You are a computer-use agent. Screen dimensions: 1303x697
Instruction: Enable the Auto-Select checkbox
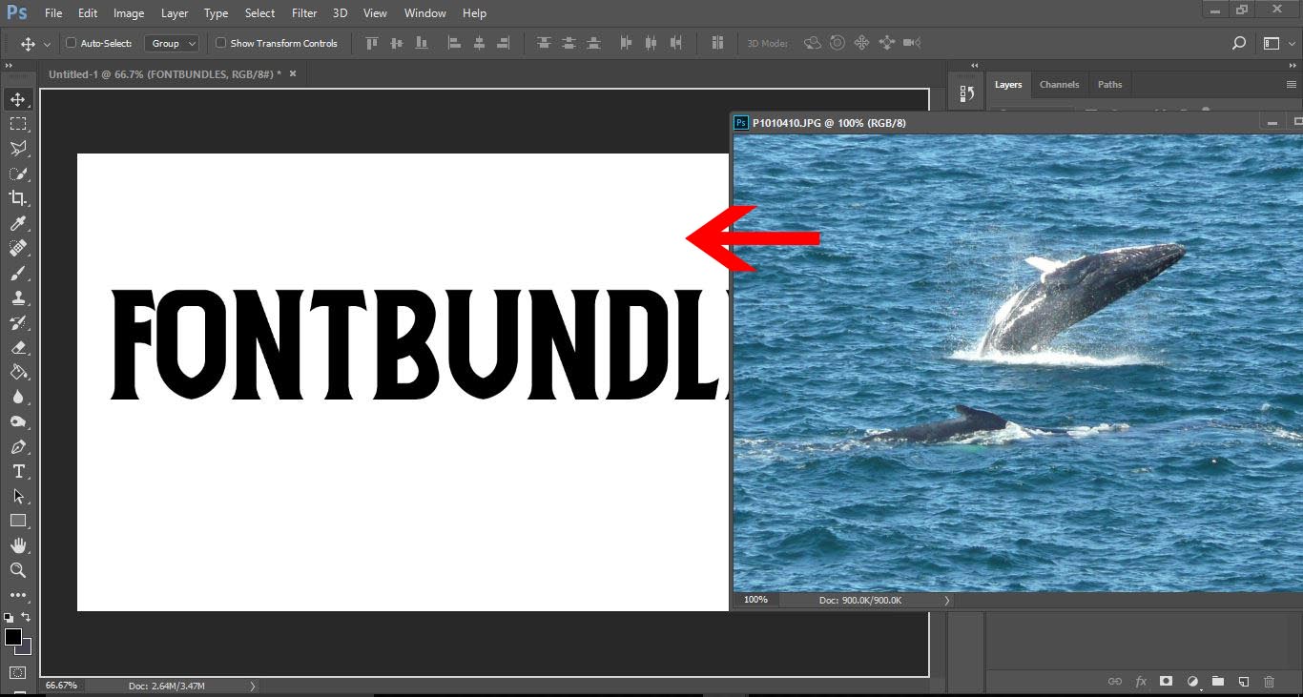pyautogui.click(x=71, y=43)
